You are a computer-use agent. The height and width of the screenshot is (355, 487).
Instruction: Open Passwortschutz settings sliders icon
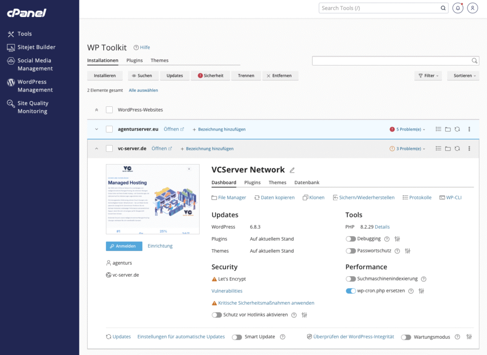tap(407, 251)
